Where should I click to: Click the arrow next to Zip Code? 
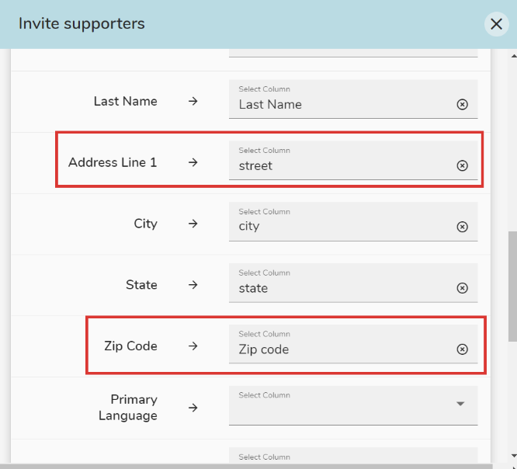coord(193,346)
